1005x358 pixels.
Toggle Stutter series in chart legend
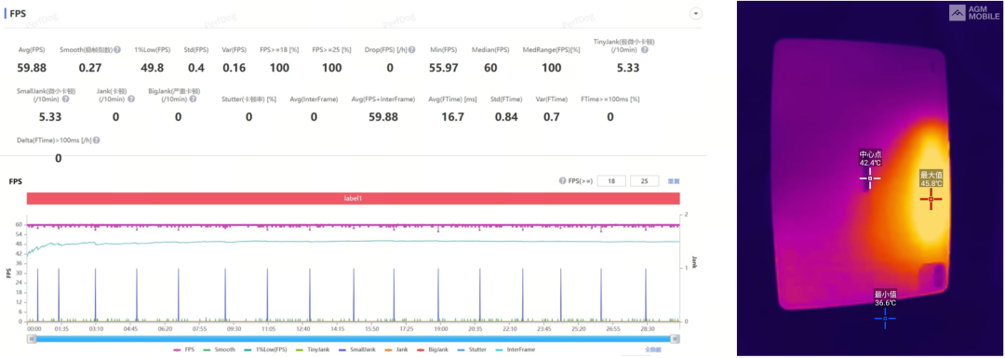coord(473,350)
